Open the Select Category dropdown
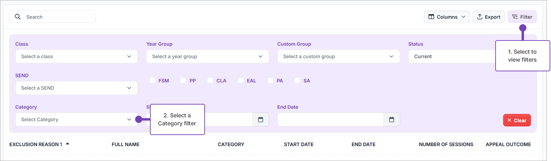 click(76, 119)
